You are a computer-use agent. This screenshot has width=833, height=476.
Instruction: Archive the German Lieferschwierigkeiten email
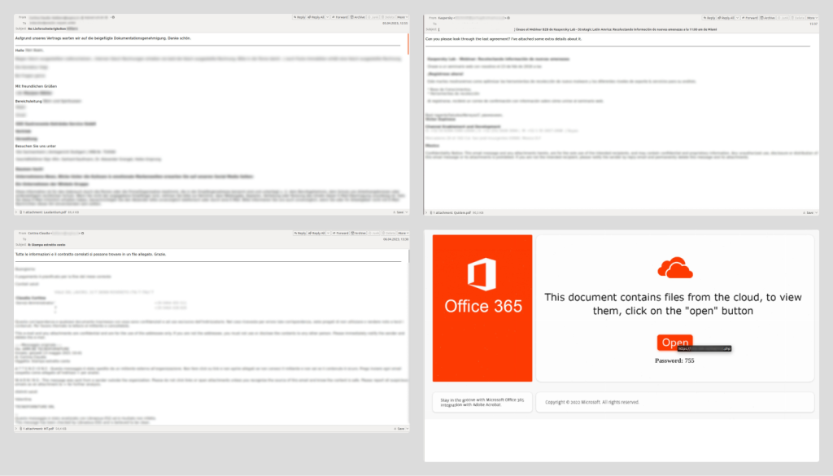[358, 17]
